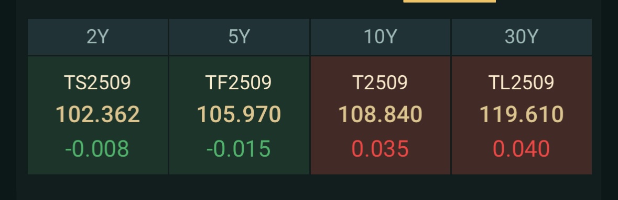
Task: Open the TF2509 contract label
Action: (239, 83)
